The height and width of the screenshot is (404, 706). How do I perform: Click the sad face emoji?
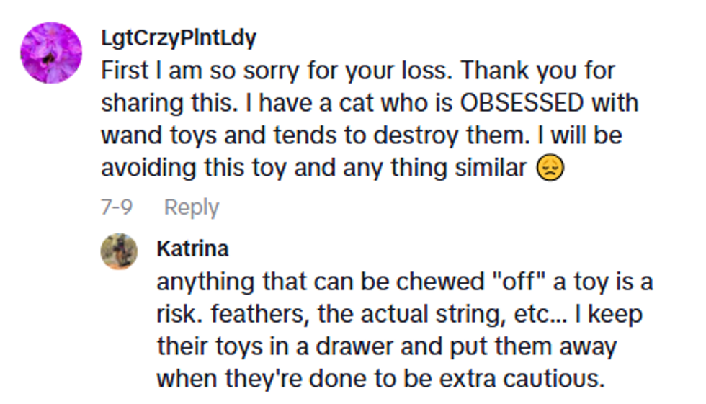550,168
